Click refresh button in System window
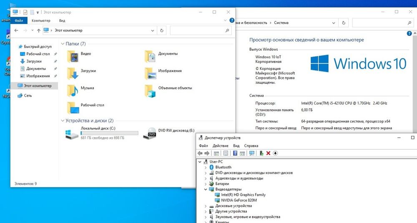The height and width of the screenshot is (223, 417). (344, 23)
